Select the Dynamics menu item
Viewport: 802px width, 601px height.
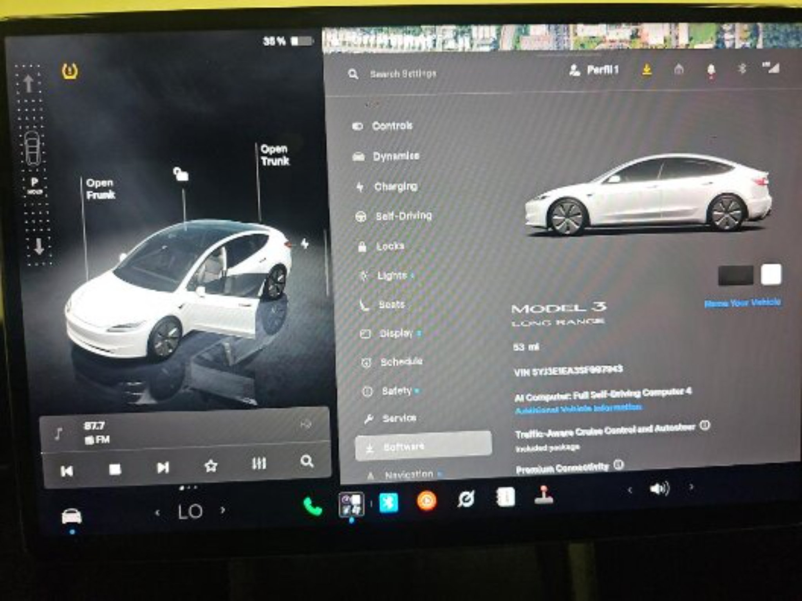[x=386, y=157]
